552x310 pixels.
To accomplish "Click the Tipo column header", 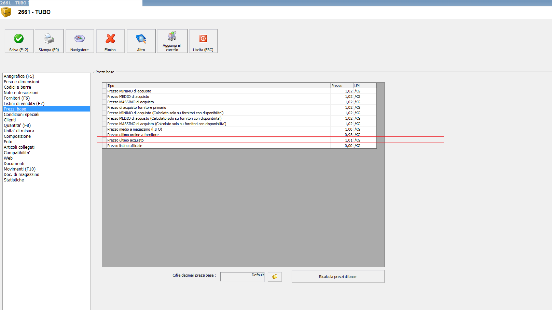I will click(218, 86).
